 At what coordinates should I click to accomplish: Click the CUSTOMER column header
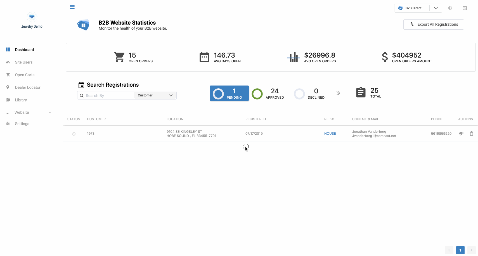(96, 119)
